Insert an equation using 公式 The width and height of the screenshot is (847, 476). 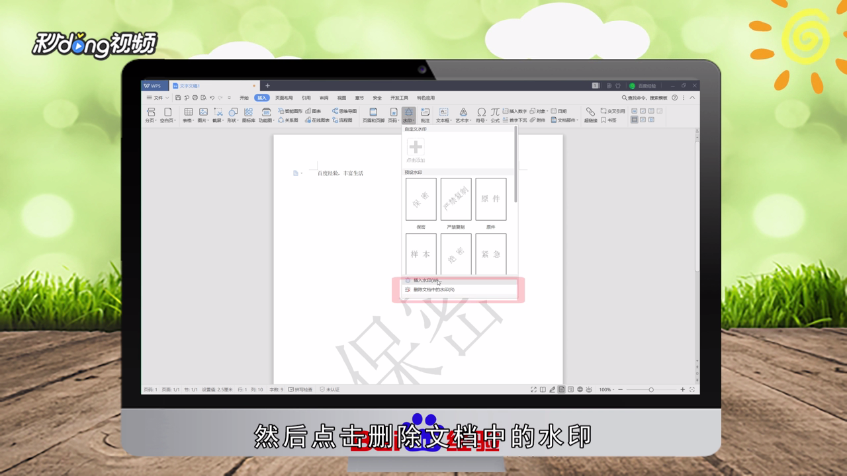click(495, 116)
